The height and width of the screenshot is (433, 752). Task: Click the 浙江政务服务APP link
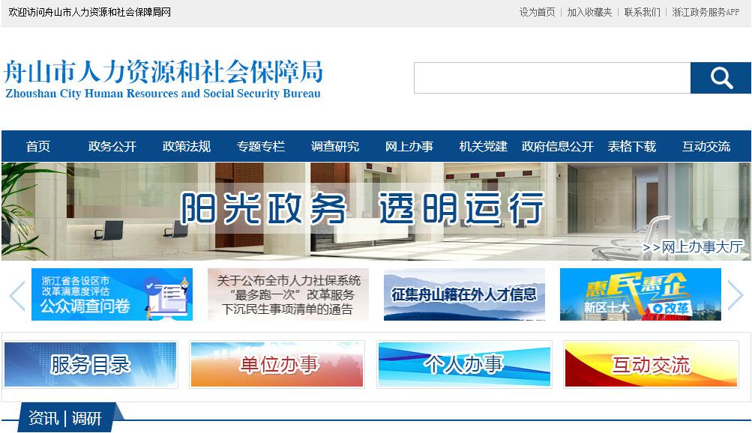point(706,12)
